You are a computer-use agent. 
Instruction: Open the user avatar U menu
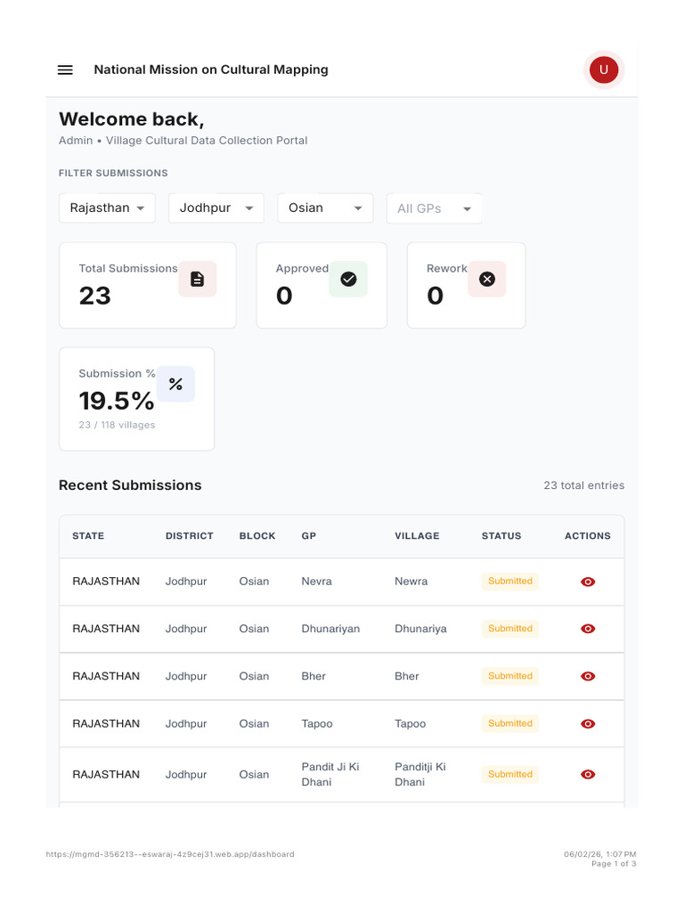(x=604, y=69)
